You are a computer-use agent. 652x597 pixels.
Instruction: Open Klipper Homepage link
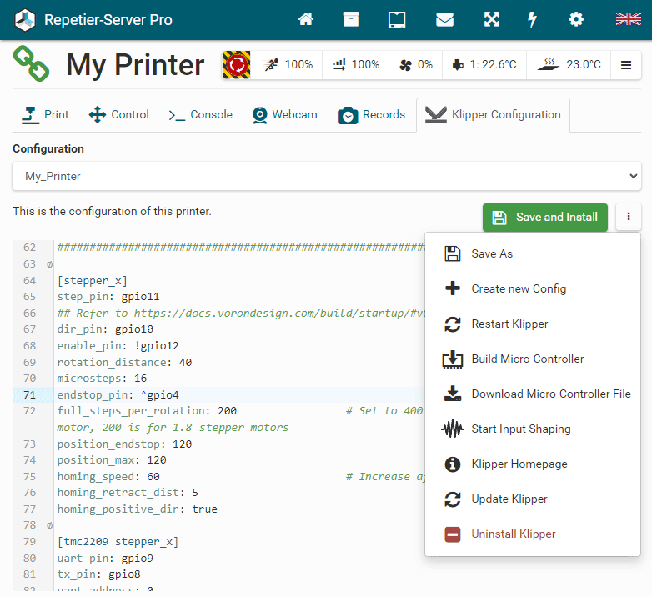click(x=532, y=464)
